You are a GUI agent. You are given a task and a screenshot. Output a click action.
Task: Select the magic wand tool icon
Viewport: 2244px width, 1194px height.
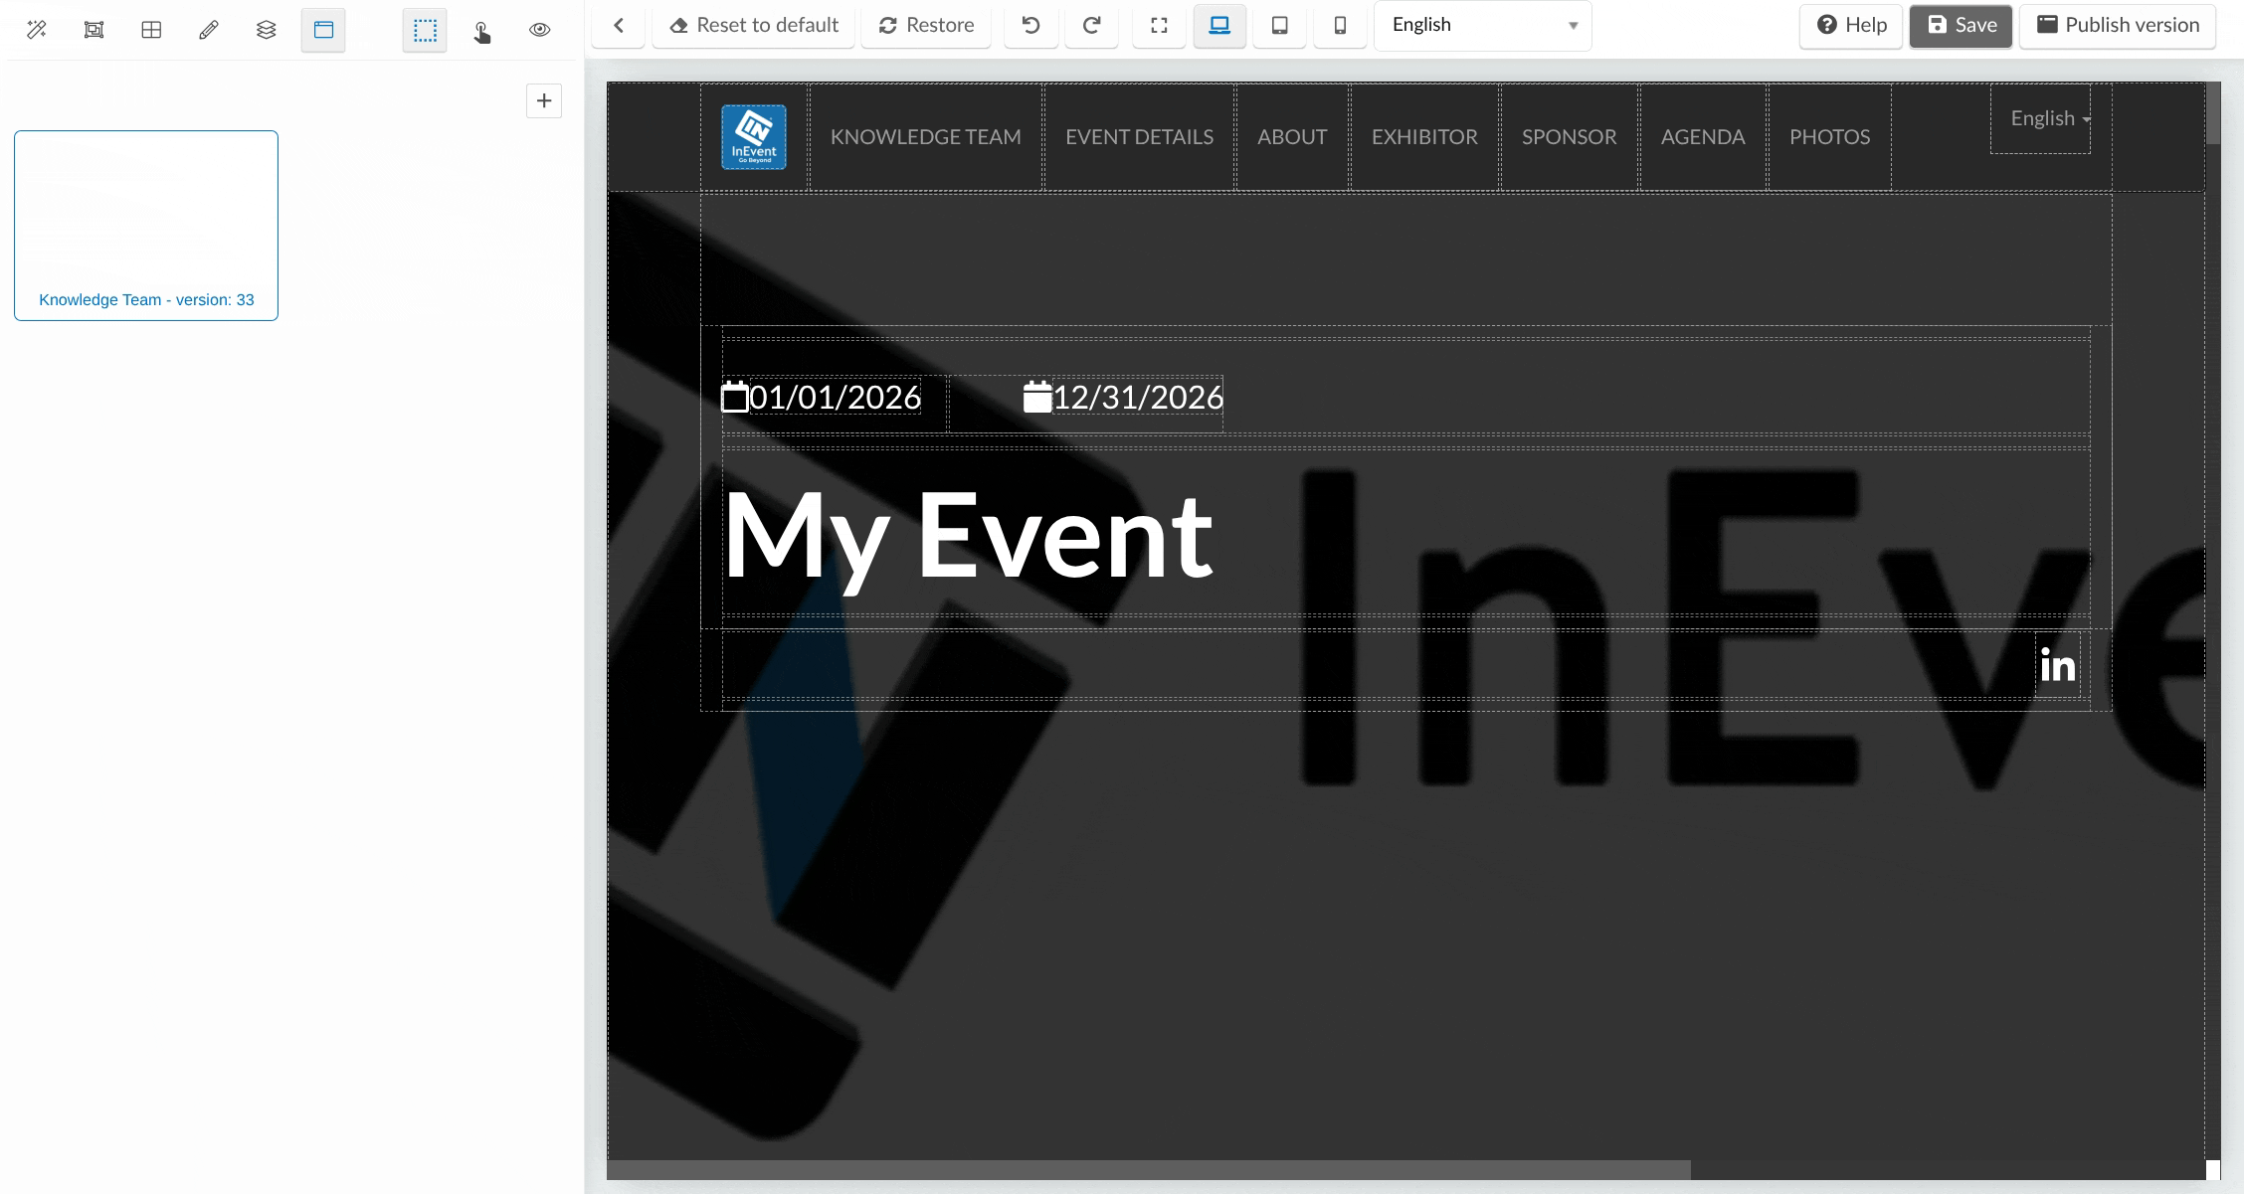coord(37,30)
